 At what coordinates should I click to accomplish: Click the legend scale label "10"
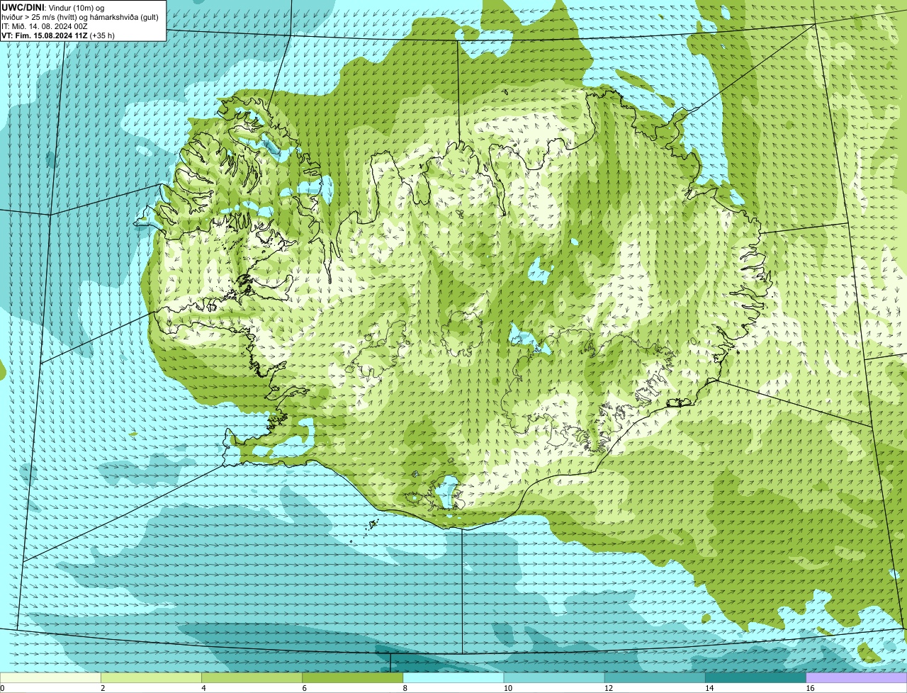pyautogui.click(x=508, y=688)
